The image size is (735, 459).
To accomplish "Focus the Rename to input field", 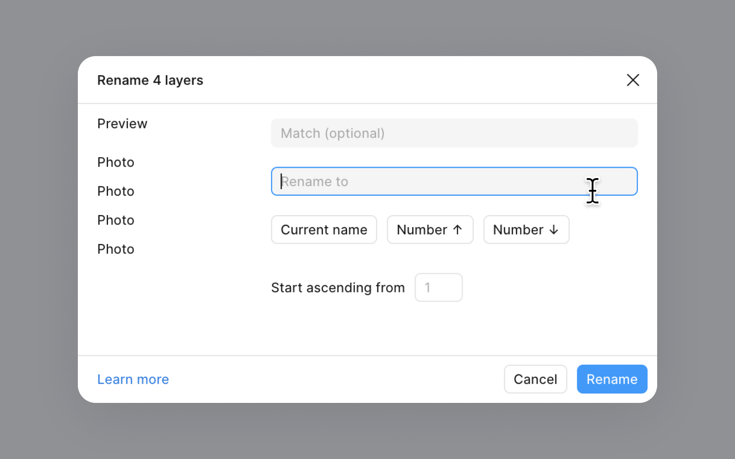I will click(x=454, y=181).
